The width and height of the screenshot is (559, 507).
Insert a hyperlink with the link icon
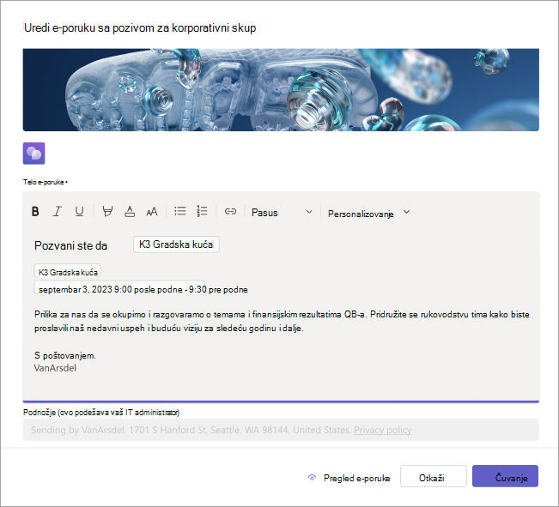tap(230, 211)
